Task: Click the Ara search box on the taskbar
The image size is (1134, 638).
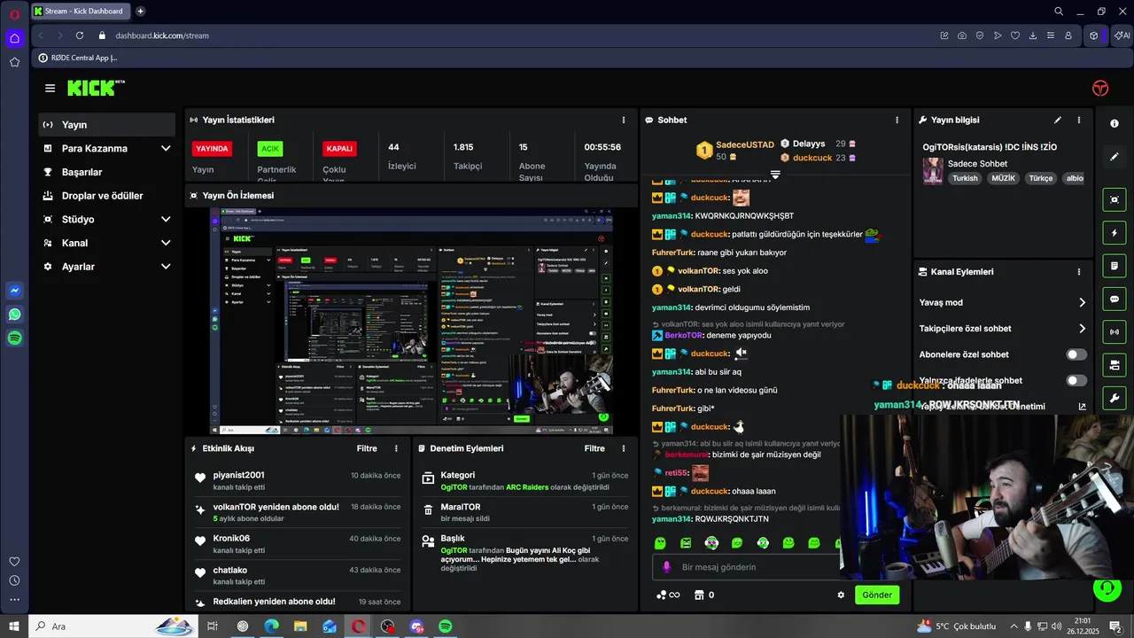Action: pos(113,626)
